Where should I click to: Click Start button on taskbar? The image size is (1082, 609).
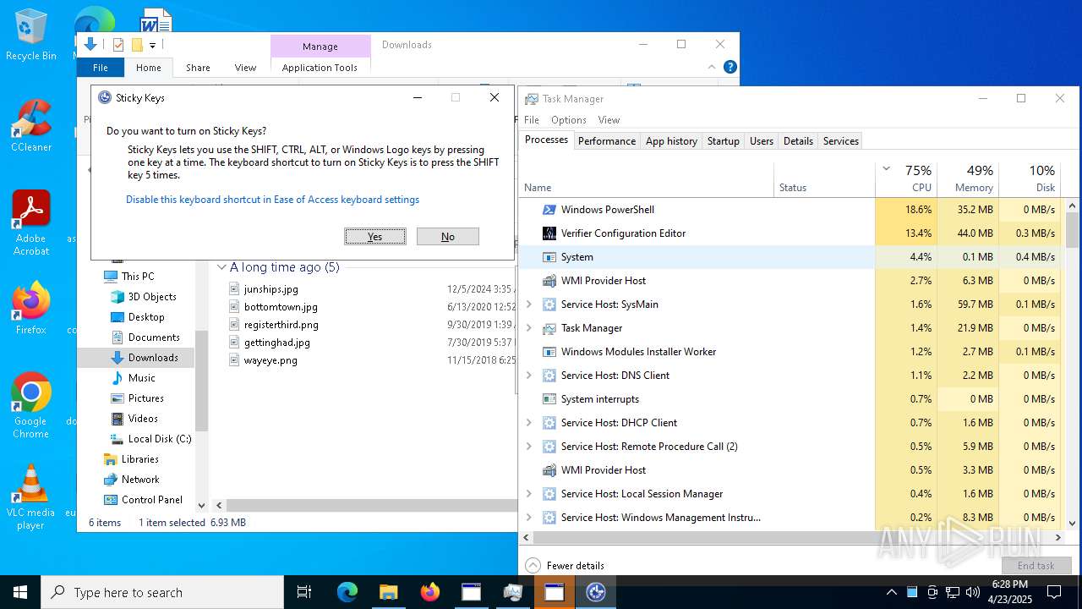tap(20, 592)
